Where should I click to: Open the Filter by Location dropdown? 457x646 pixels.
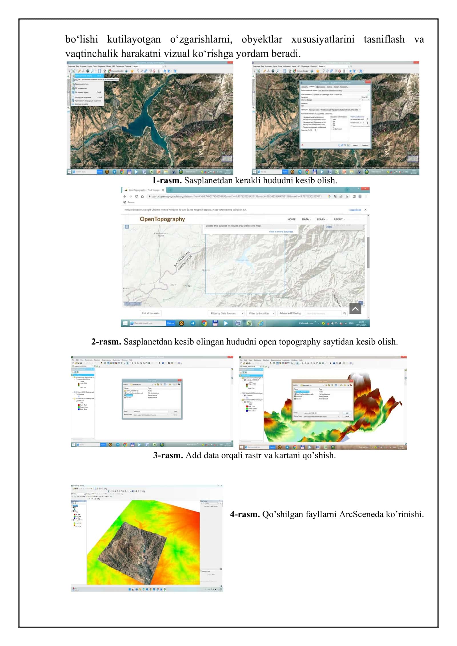point(261,313)
